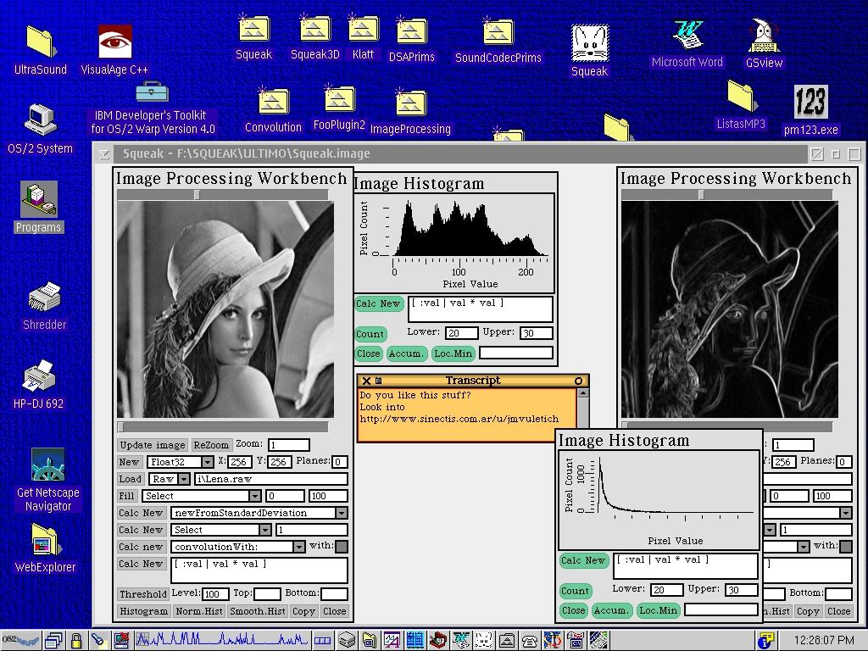Open the Squeak3D folder on the desktop
This screenshot has height=651, width=868.
314,31
